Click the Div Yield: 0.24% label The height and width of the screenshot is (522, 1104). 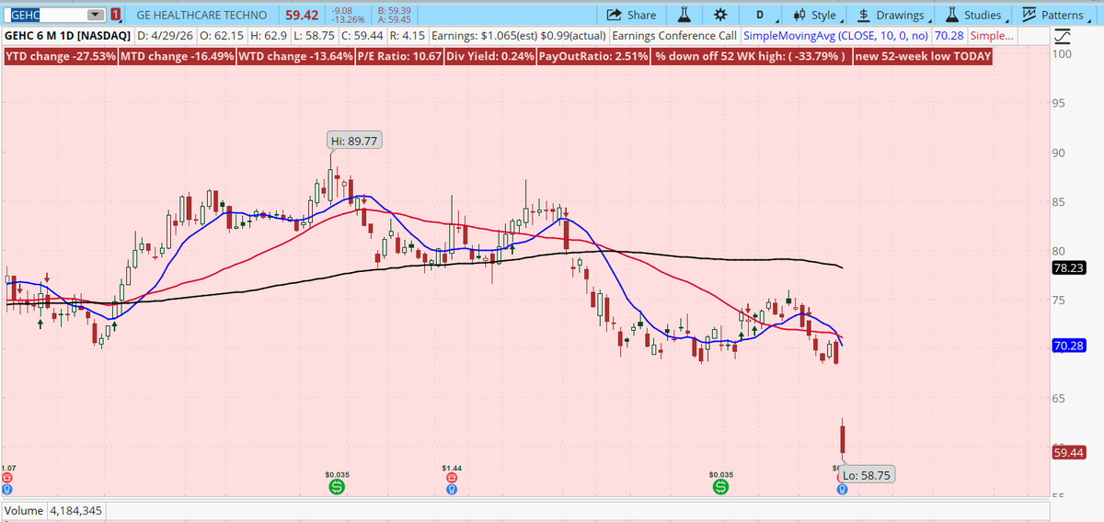tap(489, 56)
